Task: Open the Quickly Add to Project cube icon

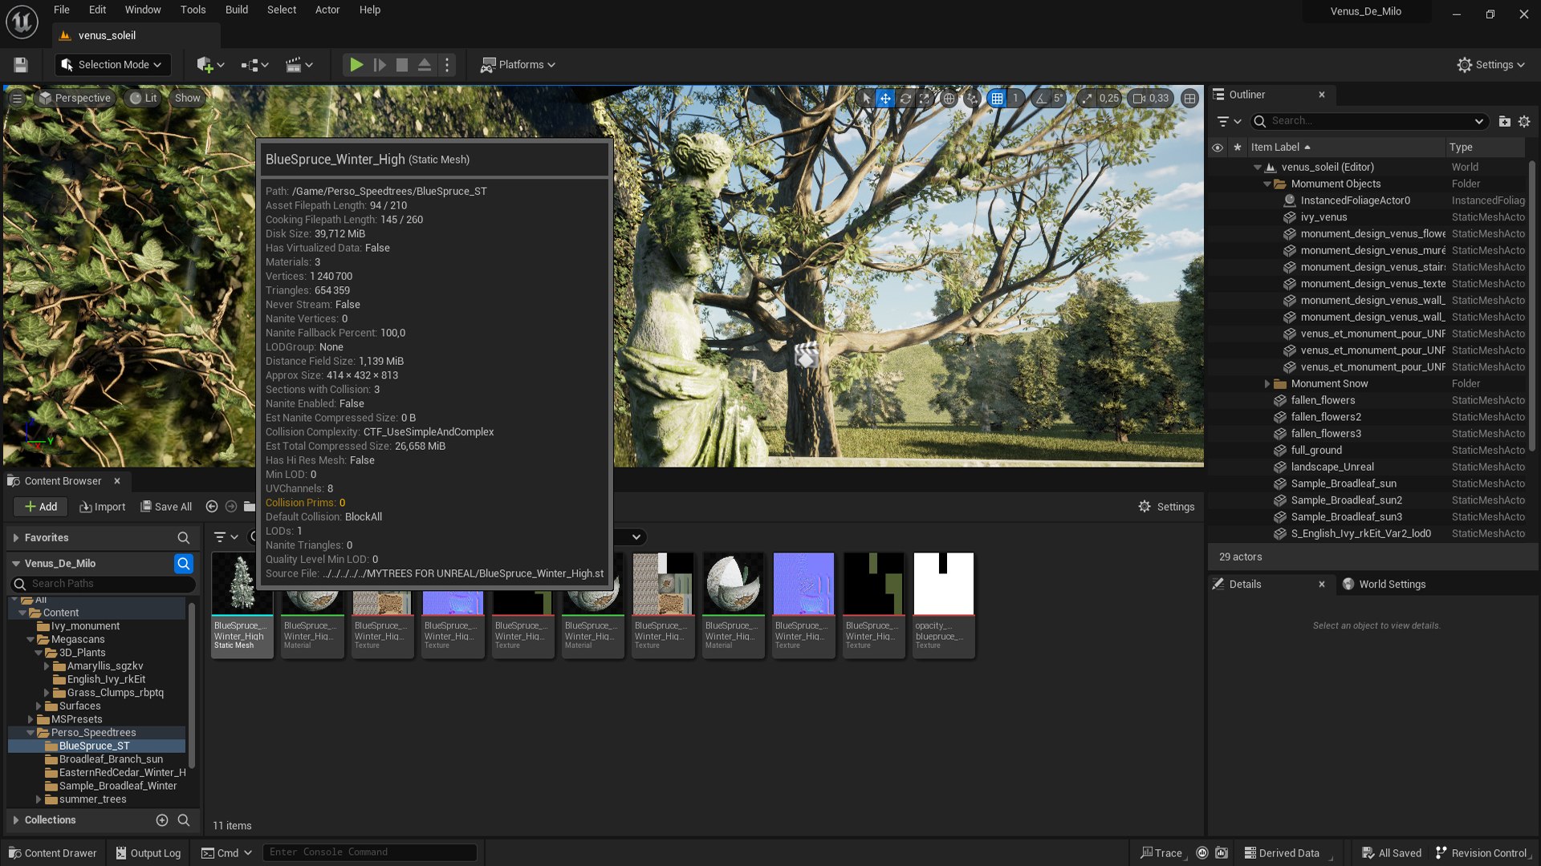Action: pos(210,65)
